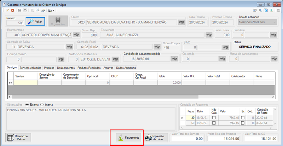This screenshot has width=283, height=146.
Task: Click the magnifier preview toolbar icon
Action: click(x=32, y=11)
